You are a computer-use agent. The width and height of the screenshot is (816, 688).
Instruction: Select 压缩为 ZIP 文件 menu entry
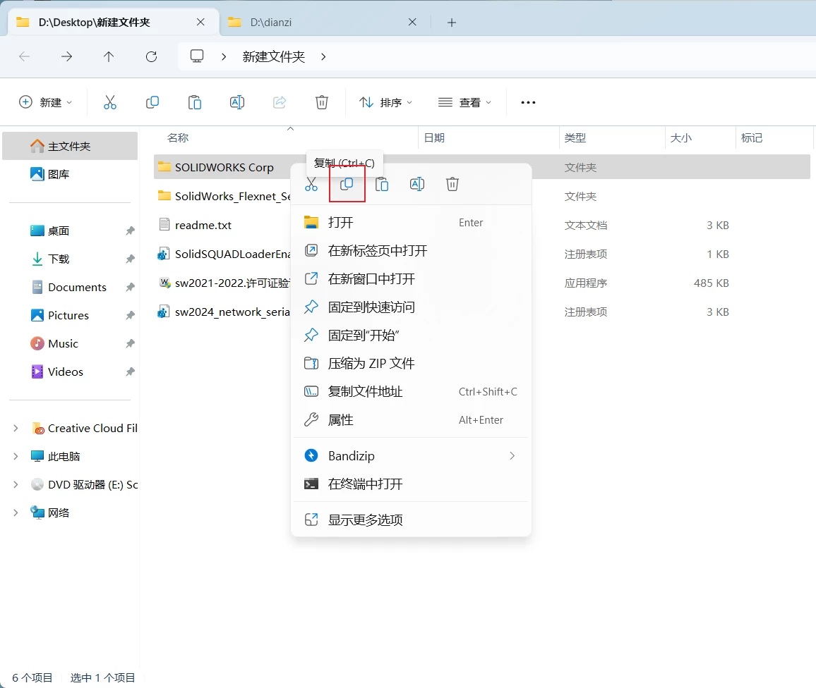coord(371,364)
